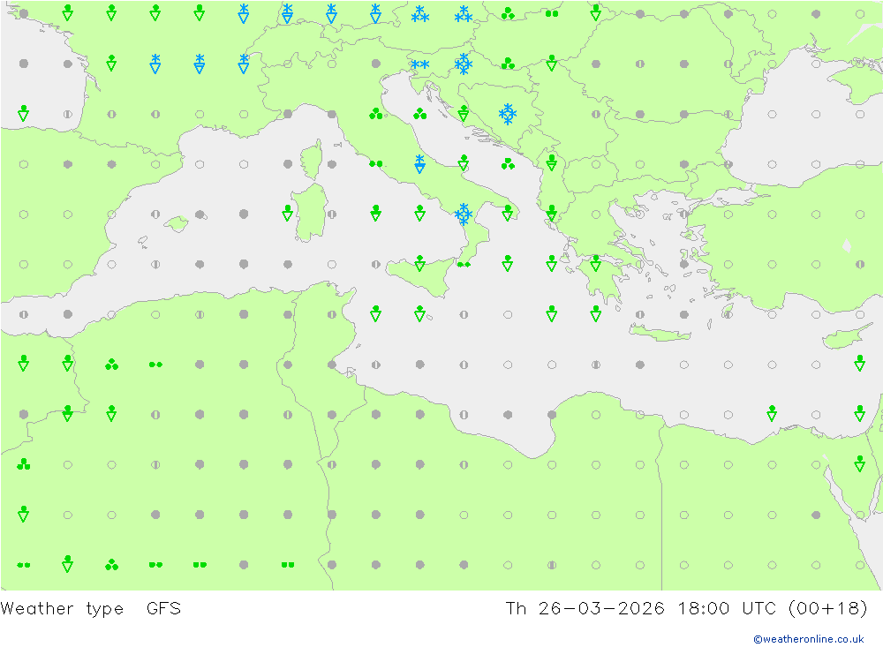Image resolution: width=883 pixels, height=647 pixels.
Task: Select the blue snow-shower symbol over central Italy
Action: tap(419, 163)
